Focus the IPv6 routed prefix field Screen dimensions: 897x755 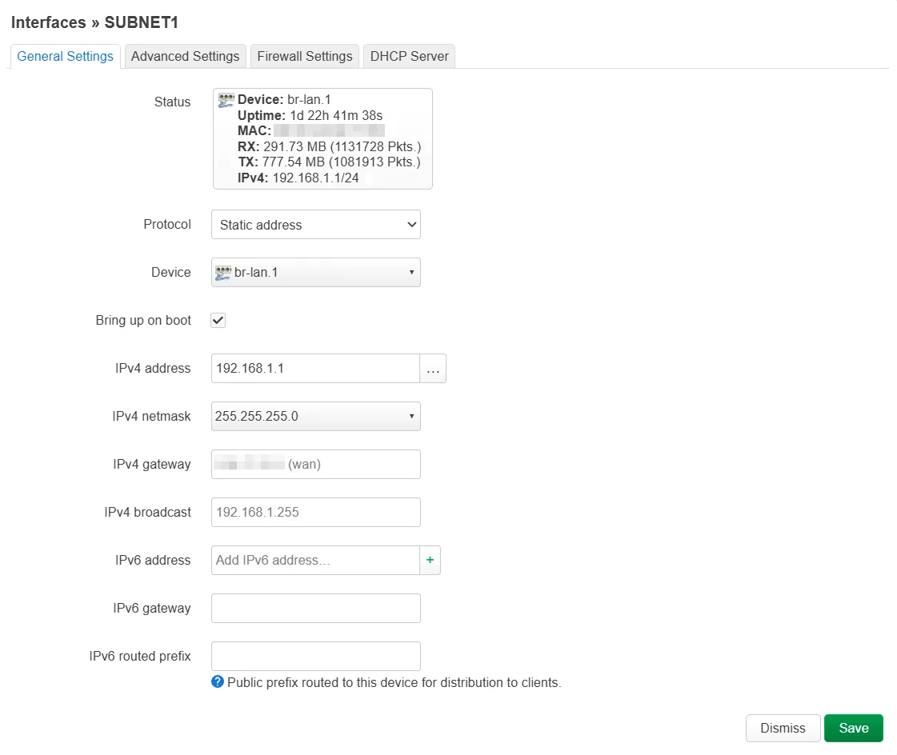[x=316, y=656]
